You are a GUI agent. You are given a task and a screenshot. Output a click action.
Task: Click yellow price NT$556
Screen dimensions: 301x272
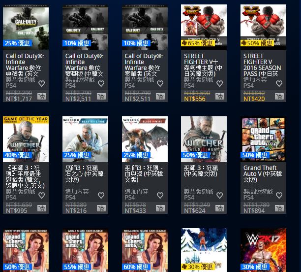pyautogui.click(x=195, y=99)
